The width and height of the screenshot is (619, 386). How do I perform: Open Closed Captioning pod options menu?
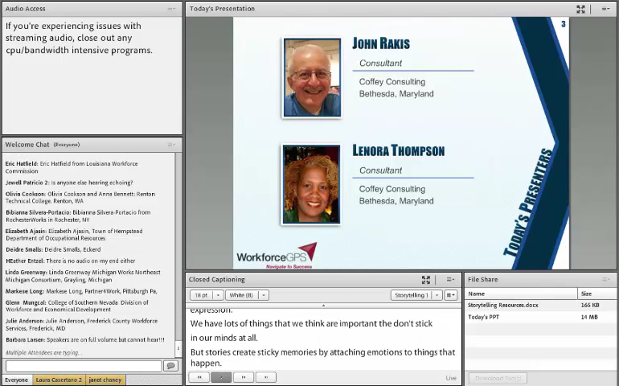pyautogui.click(x=450, y=279)
